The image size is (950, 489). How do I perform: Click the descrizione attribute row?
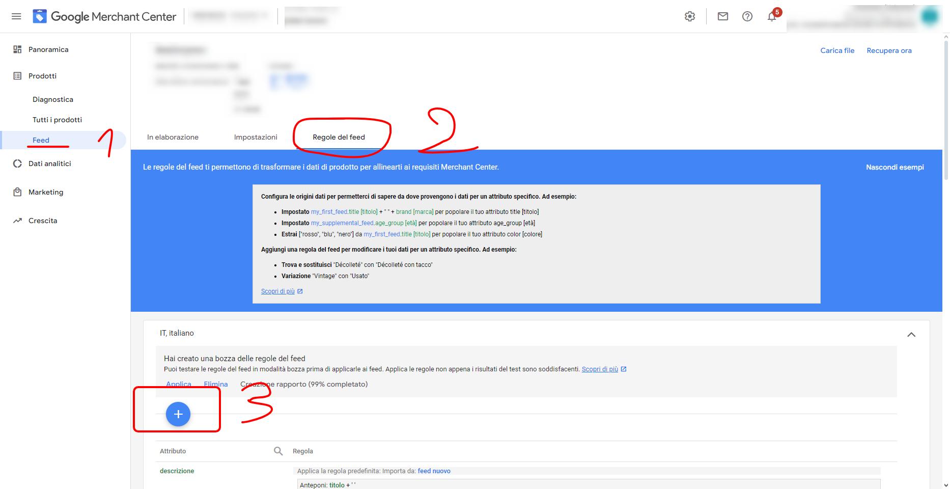(x=177, y=471)
